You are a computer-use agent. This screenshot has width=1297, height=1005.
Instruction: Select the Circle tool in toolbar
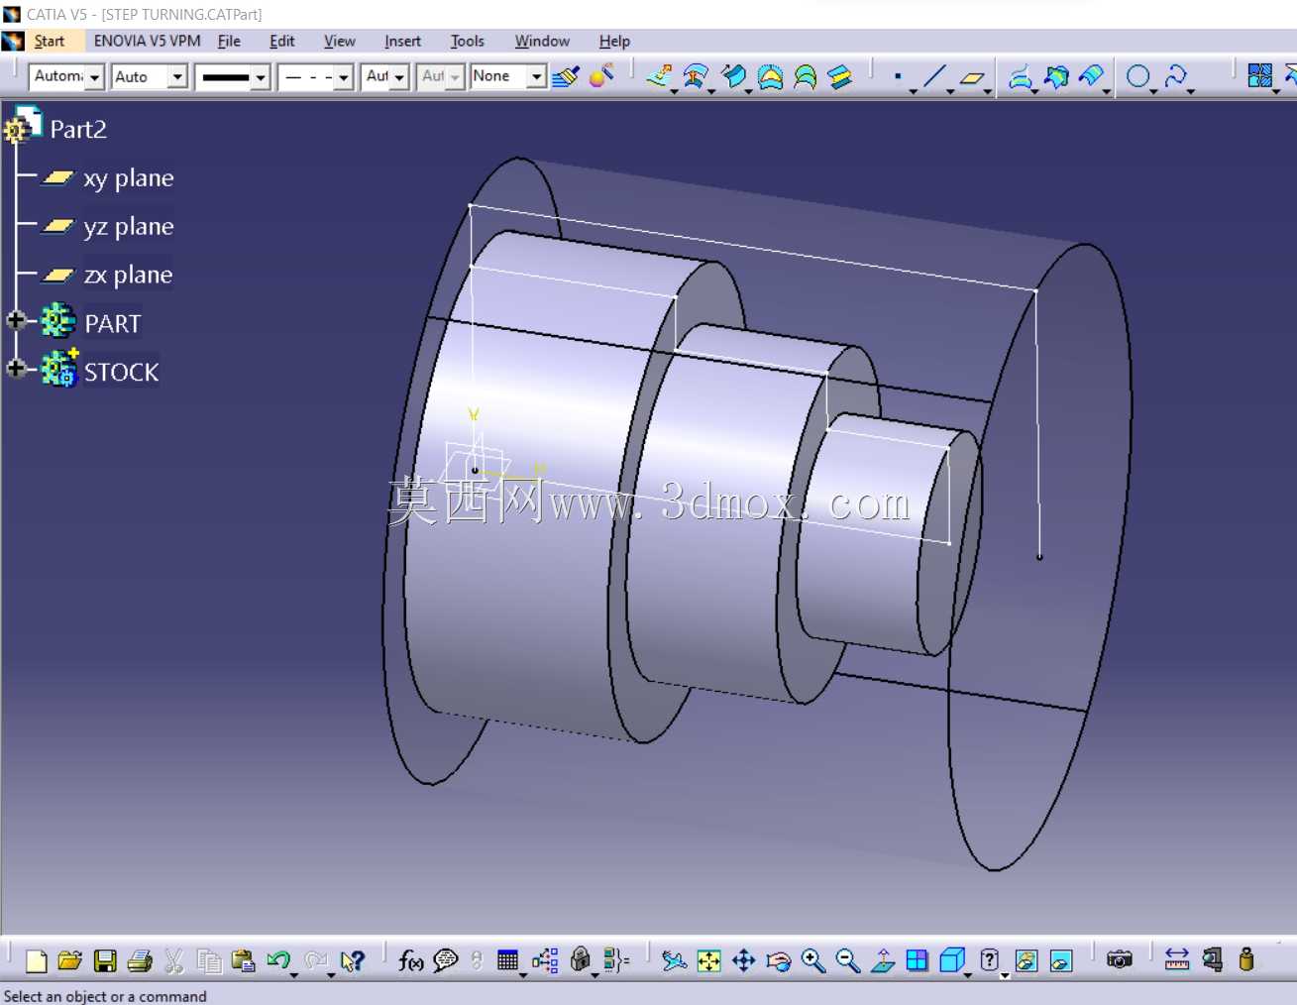(x=1138, y=76)
